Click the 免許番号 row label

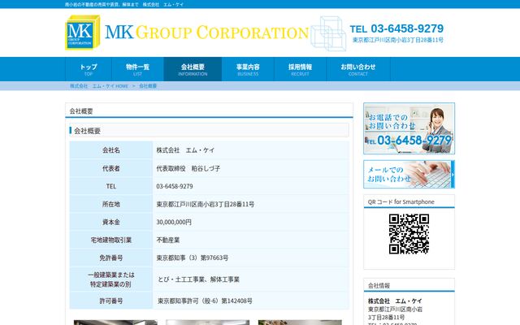[111, 258]
